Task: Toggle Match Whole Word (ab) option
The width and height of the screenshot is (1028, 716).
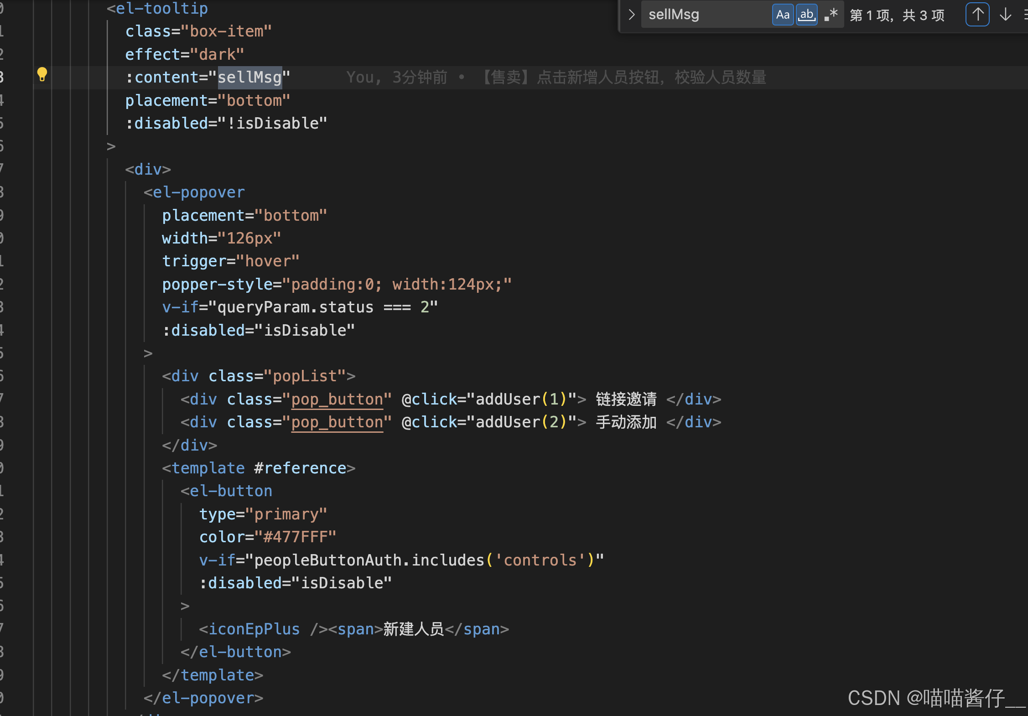Action: click(x=806, y=15)
